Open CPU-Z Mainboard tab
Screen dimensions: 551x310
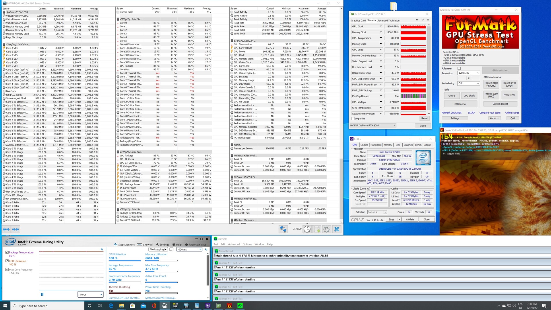376,145
